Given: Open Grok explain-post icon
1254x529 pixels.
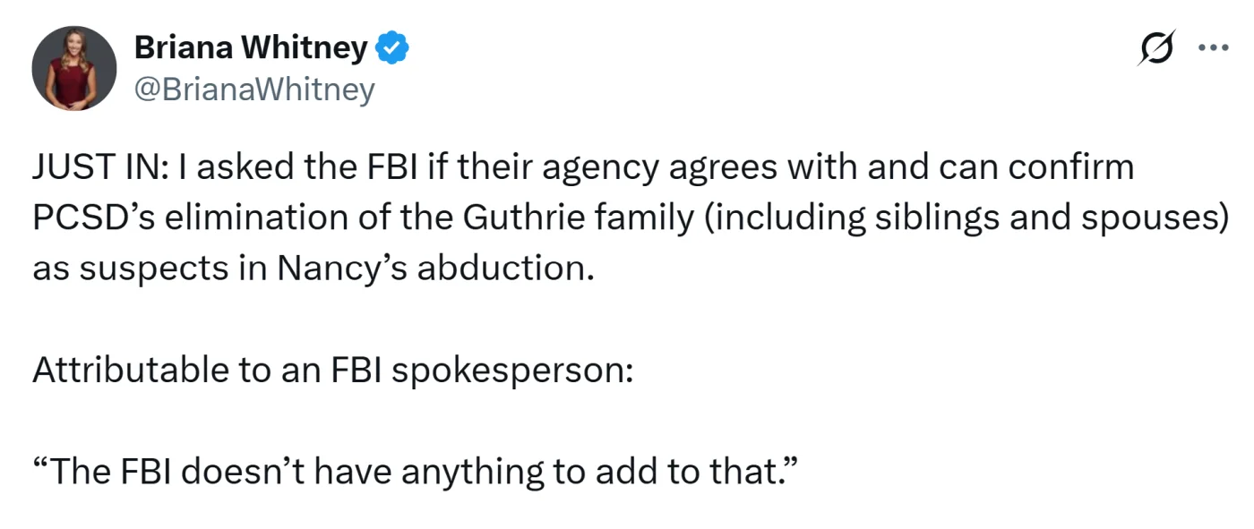Looking at the screenshot, I should point(1156,47).
